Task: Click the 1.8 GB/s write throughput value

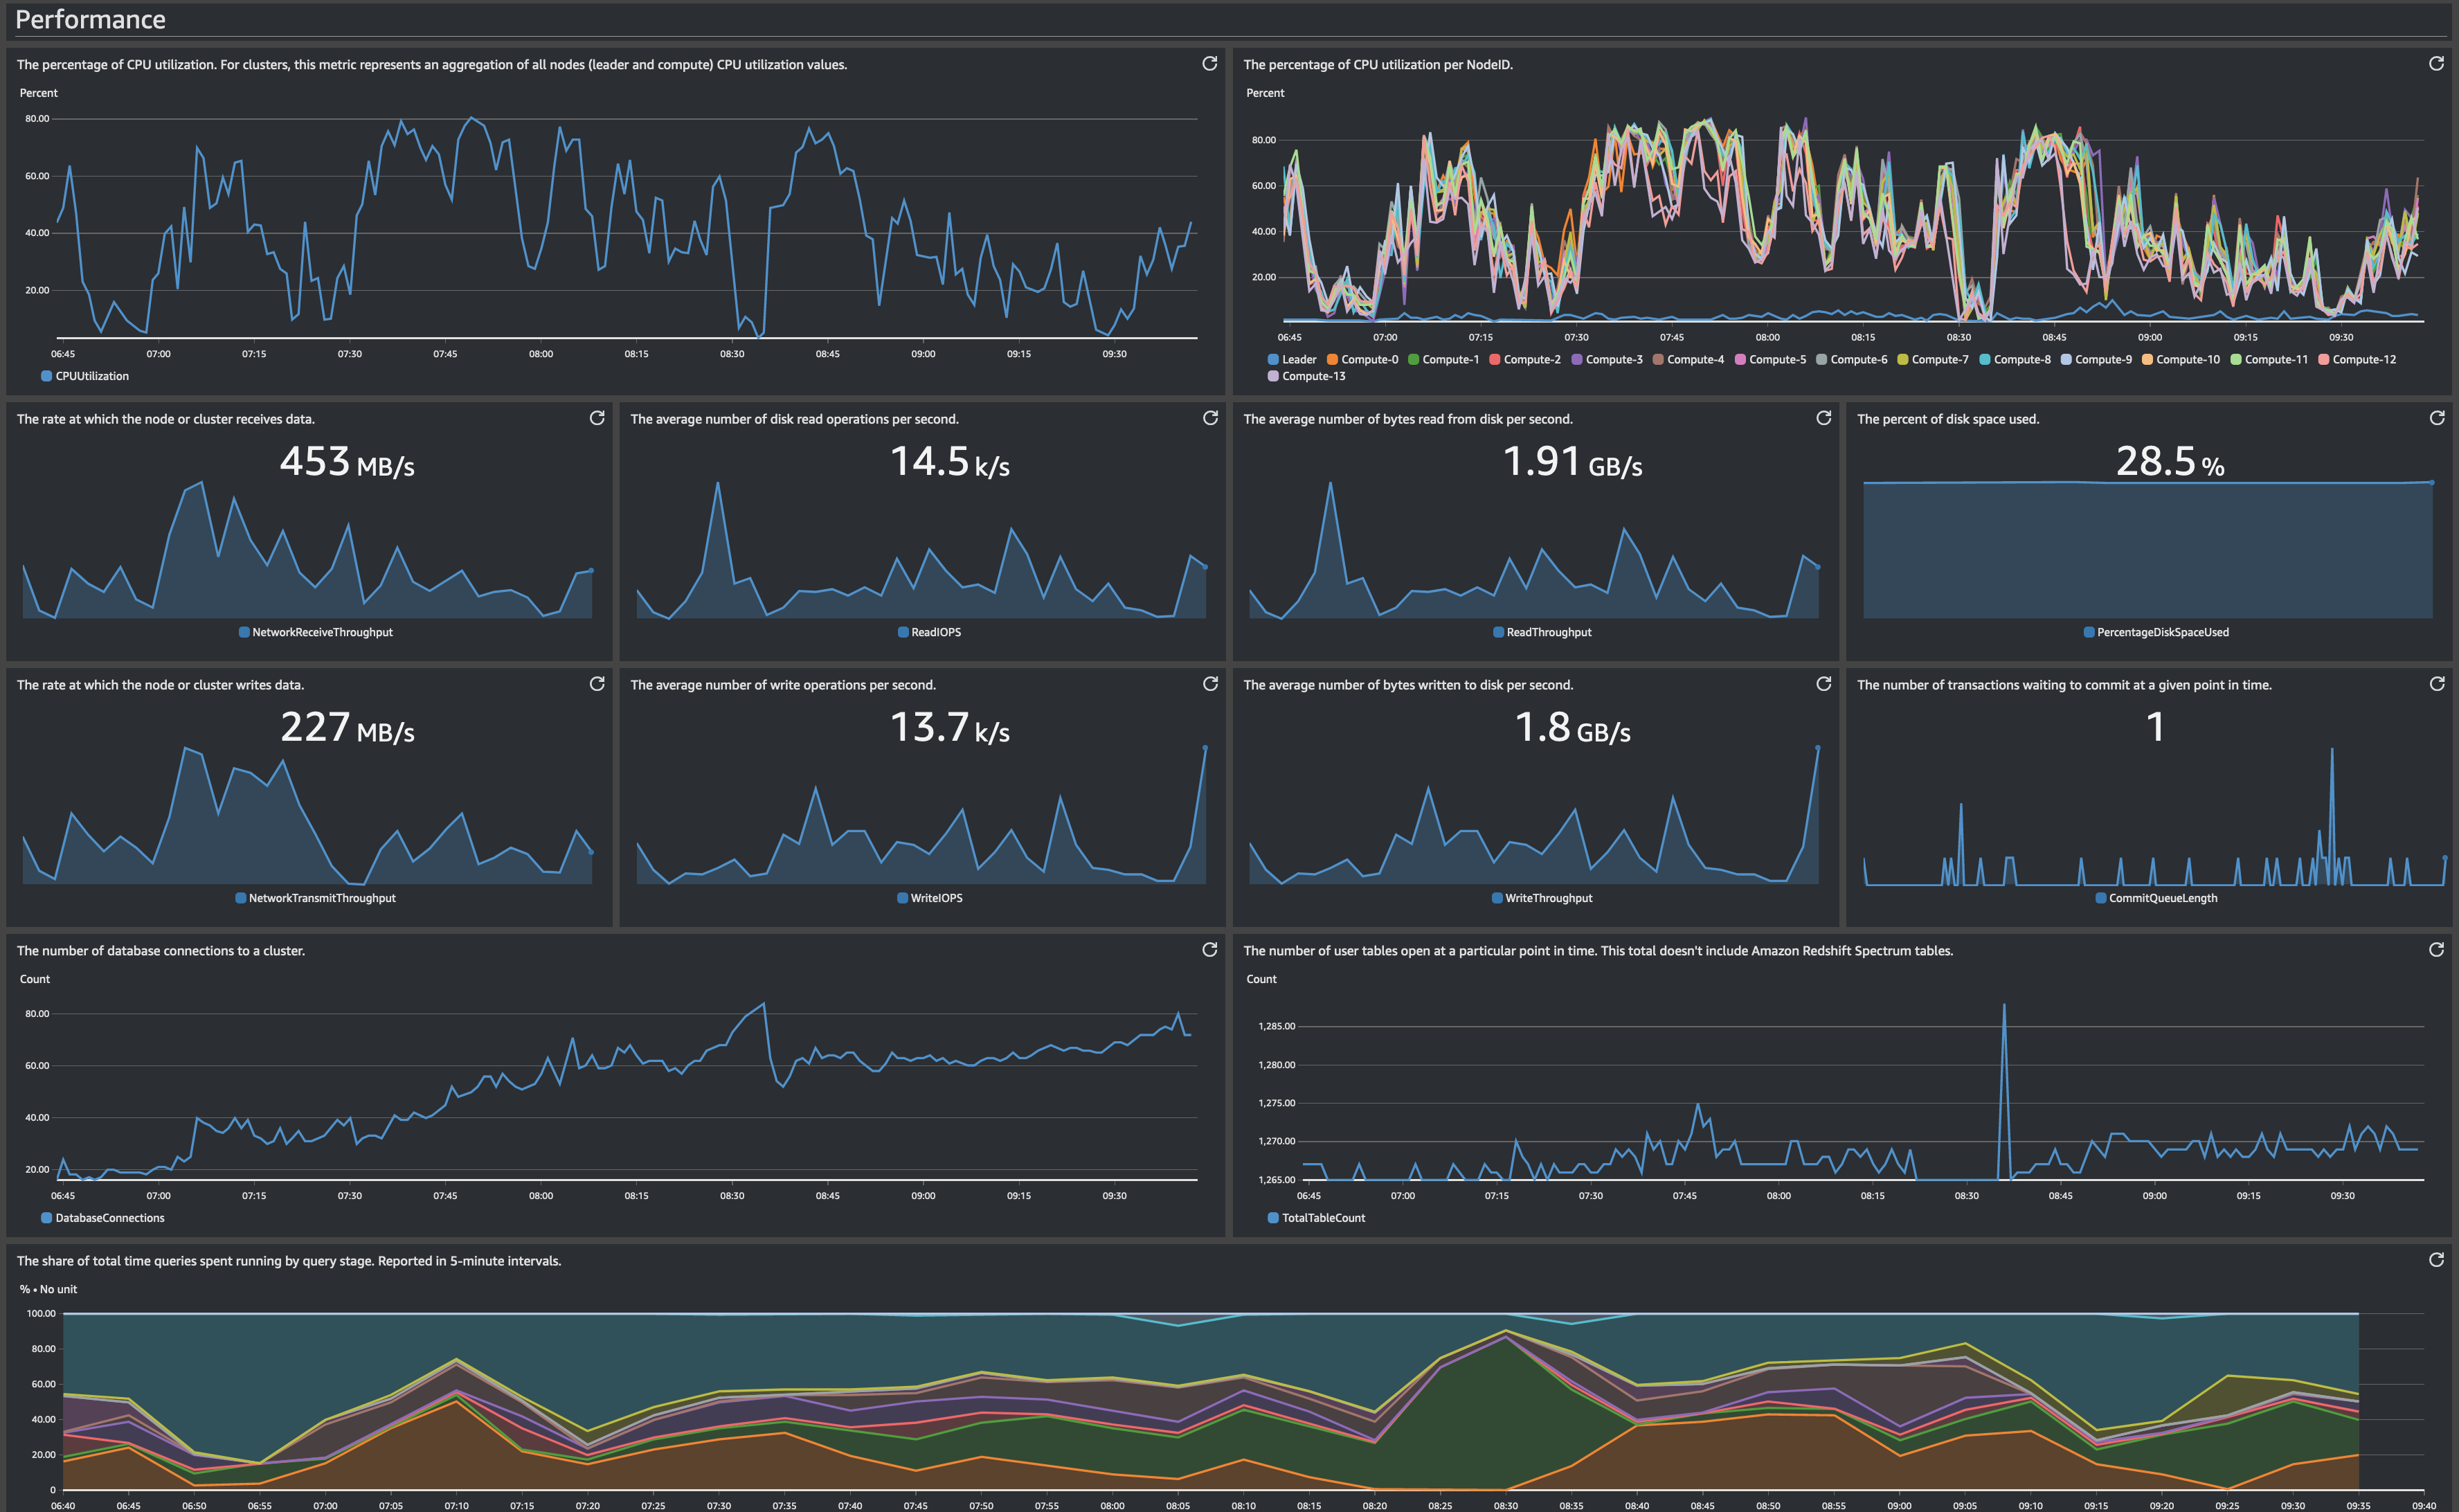Action: [x=1573, y=728]
